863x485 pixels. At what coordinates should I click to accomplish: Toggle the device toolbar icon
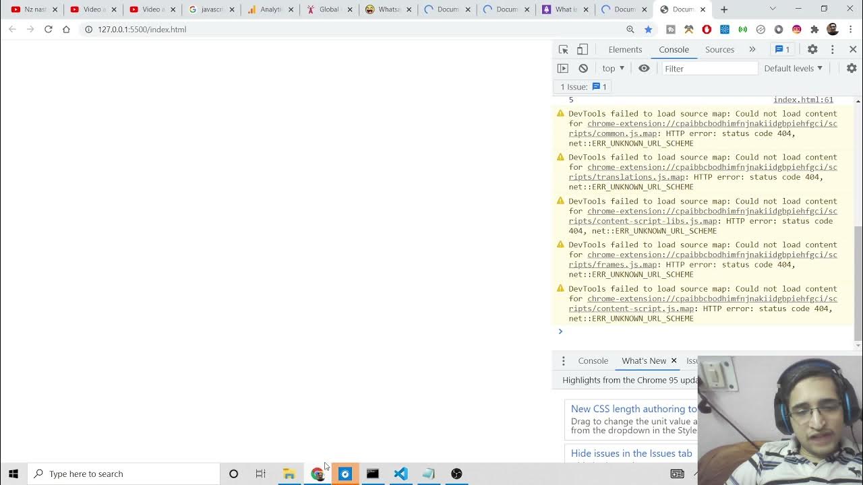click(x=583, y=49)
